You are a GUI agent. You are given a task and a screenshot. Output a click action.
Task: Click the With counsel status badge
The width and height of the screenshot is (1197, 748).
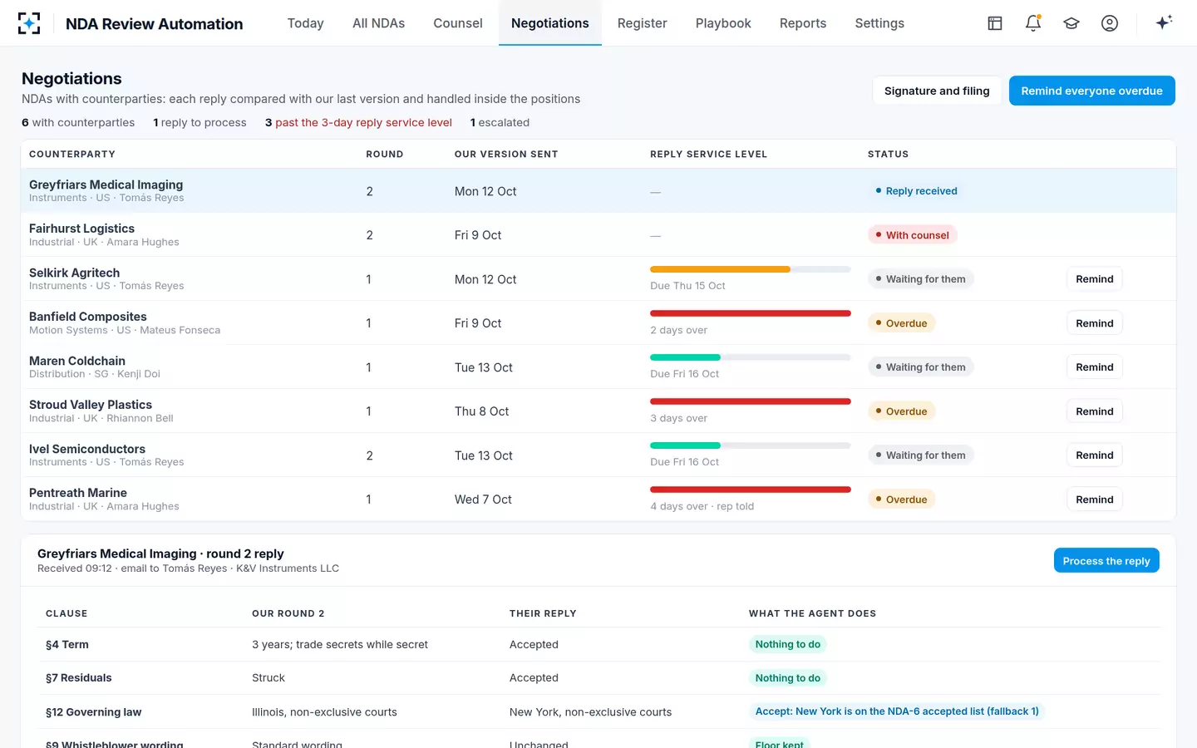coord(913,235)
